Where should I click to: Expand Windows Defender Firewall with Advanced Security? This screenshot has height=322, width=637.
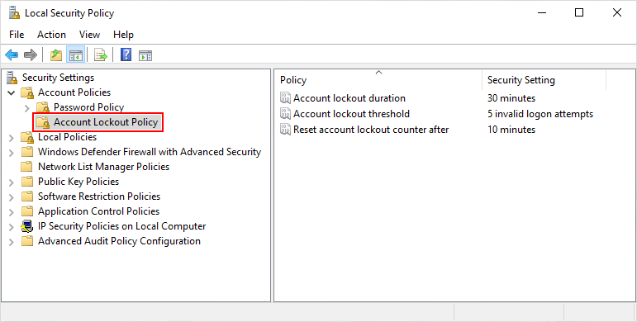pos(12,153)
